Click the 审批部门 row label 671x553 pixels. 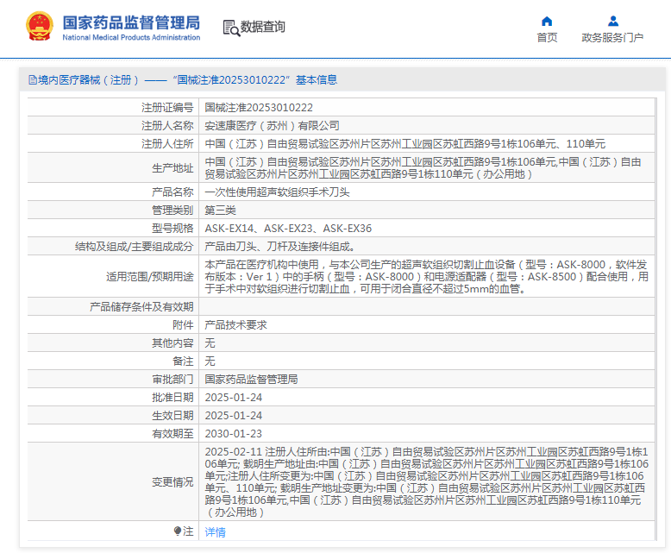click(172, 380)
